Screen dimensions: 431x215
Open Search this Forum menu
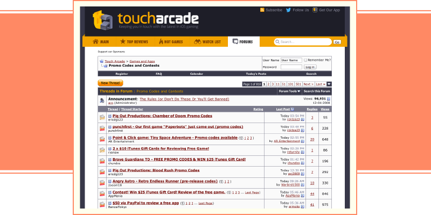(317, 91)
